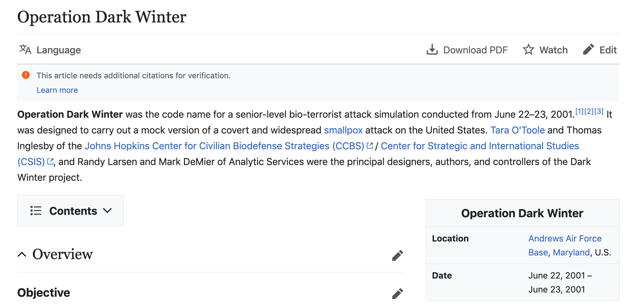Image resolution: width=625 pixels, height=304 pixels.
Task: Open the Learn more link
Action: (x=57, y=90)
